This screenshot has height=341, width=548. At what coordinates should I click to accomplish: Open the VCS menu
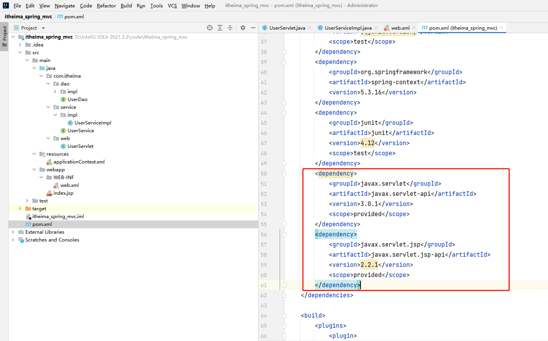tap(172, 5)
